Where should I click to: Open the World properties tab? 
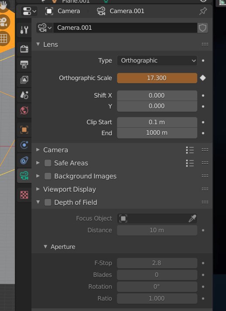[24, 111]
